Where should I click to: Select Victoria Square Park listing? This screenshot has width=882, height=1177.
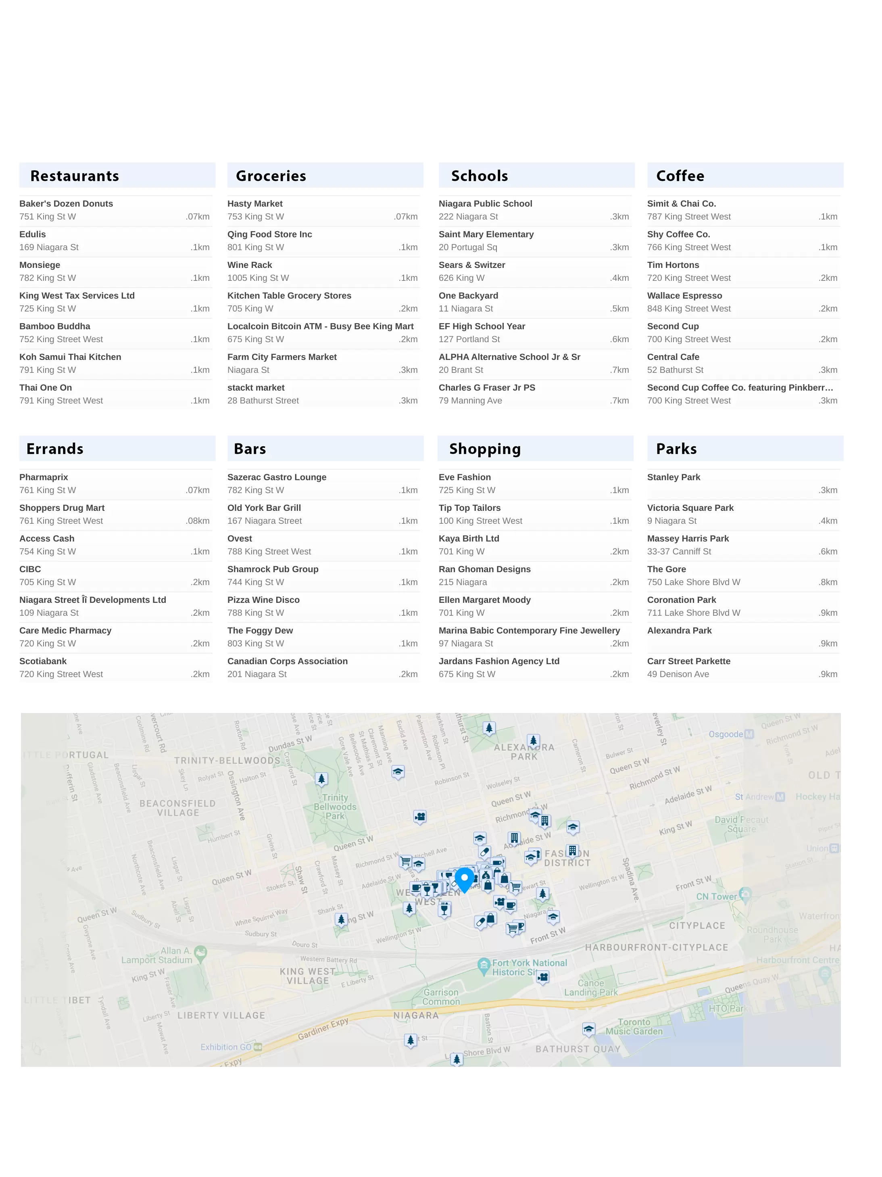(690, 508)
